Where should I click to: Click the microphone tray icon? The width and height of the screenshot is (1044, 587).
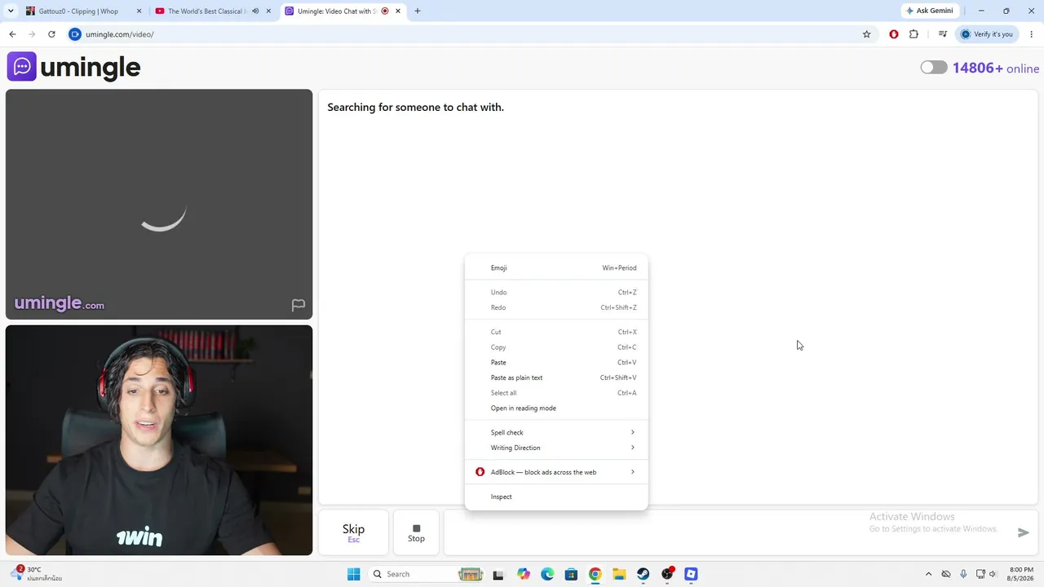tap(963, 574)
